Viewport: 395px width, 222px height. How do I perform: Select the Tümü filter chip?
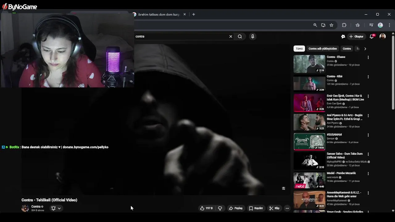(x=299, y=48)
